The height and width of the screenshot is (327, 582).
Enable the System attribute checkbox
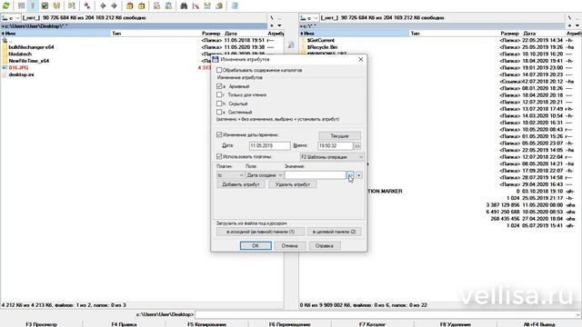pyautogui.click(x=219, y=112)
